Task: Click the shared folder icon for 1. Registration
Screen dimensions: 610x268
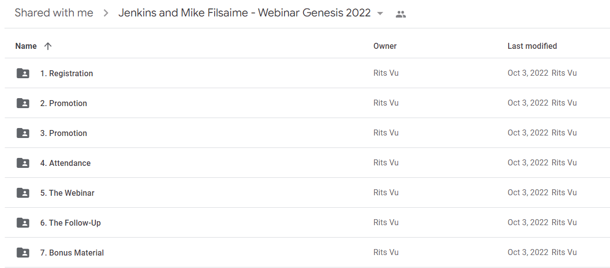Action: pyautogui.click(x=23, y=73)
